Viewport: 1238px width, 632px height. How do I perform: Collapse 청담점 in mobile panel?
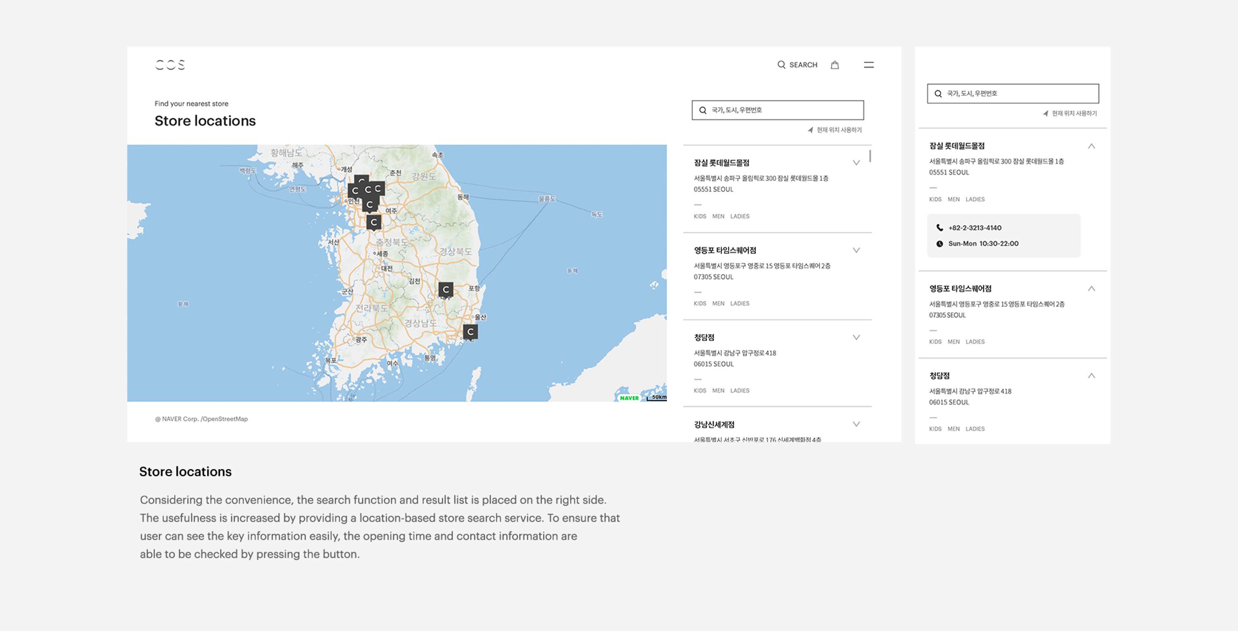(1092, 376)
